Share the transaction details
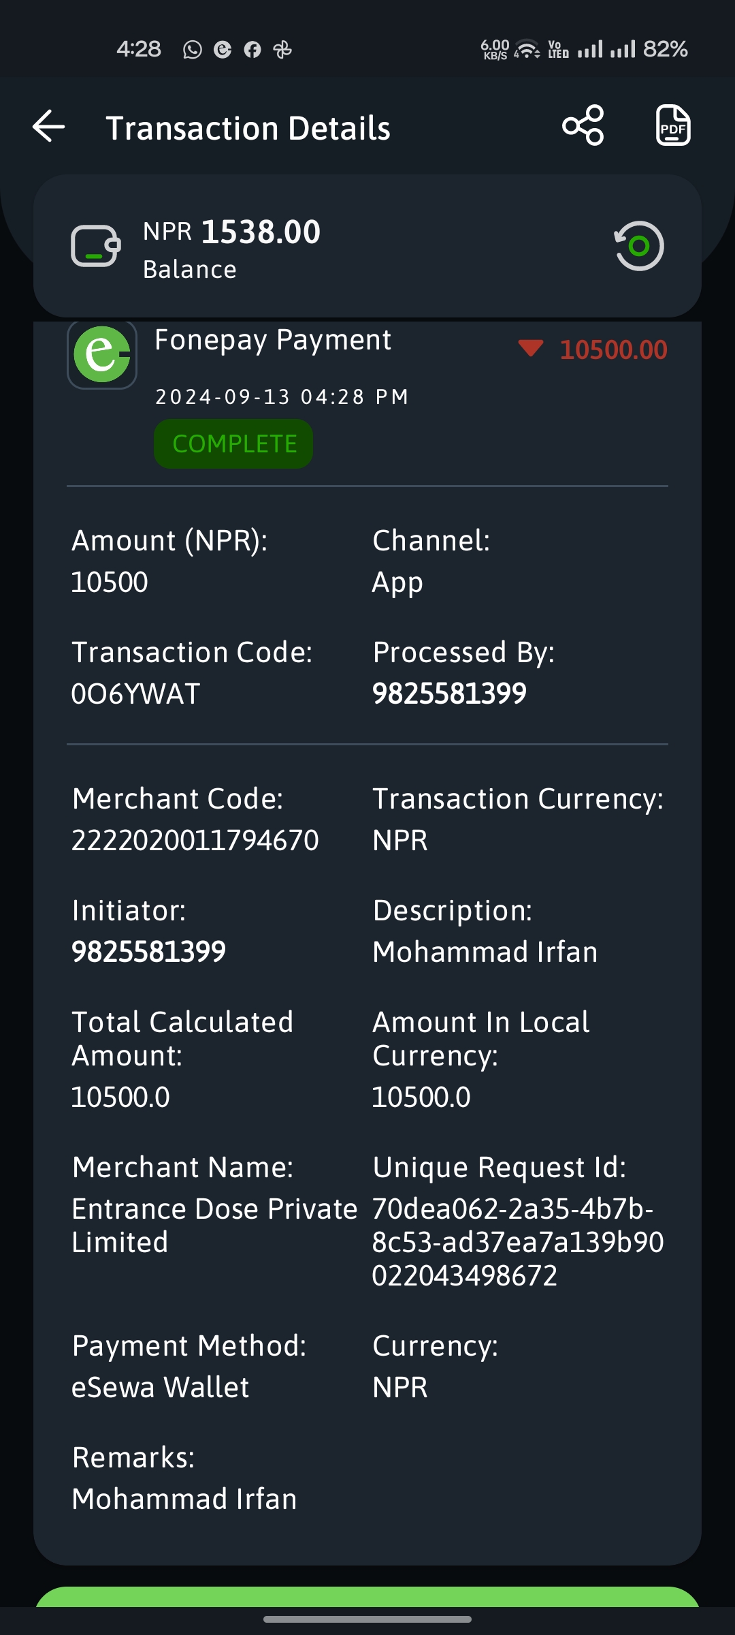Screen dimensions: 735x1635 click(583, 125)
